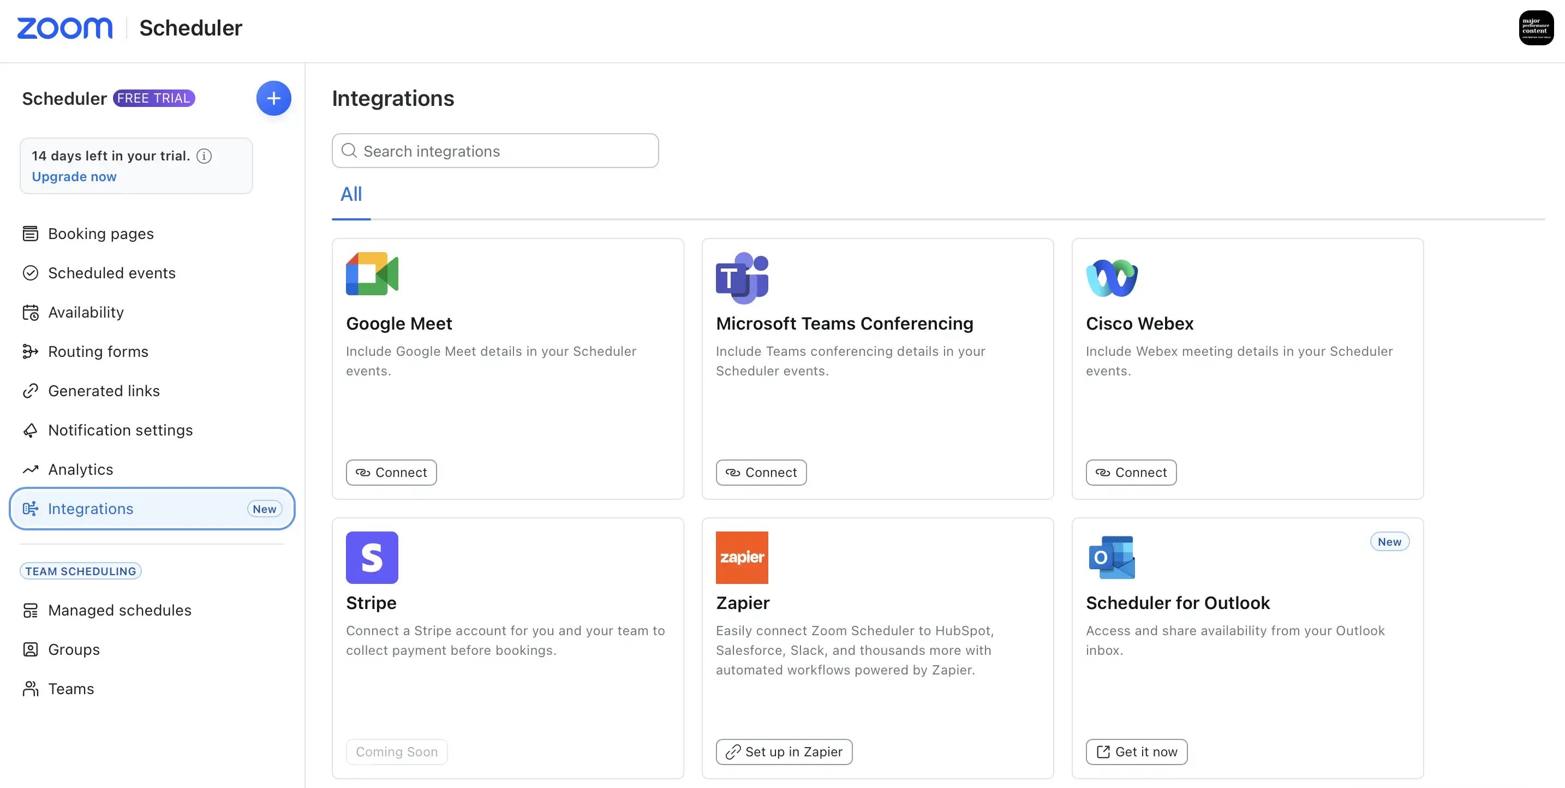Click the Cisco Webex card title
This screenshot has height=788, width=1565.
pyautogui.click(x=1140, y=324)
